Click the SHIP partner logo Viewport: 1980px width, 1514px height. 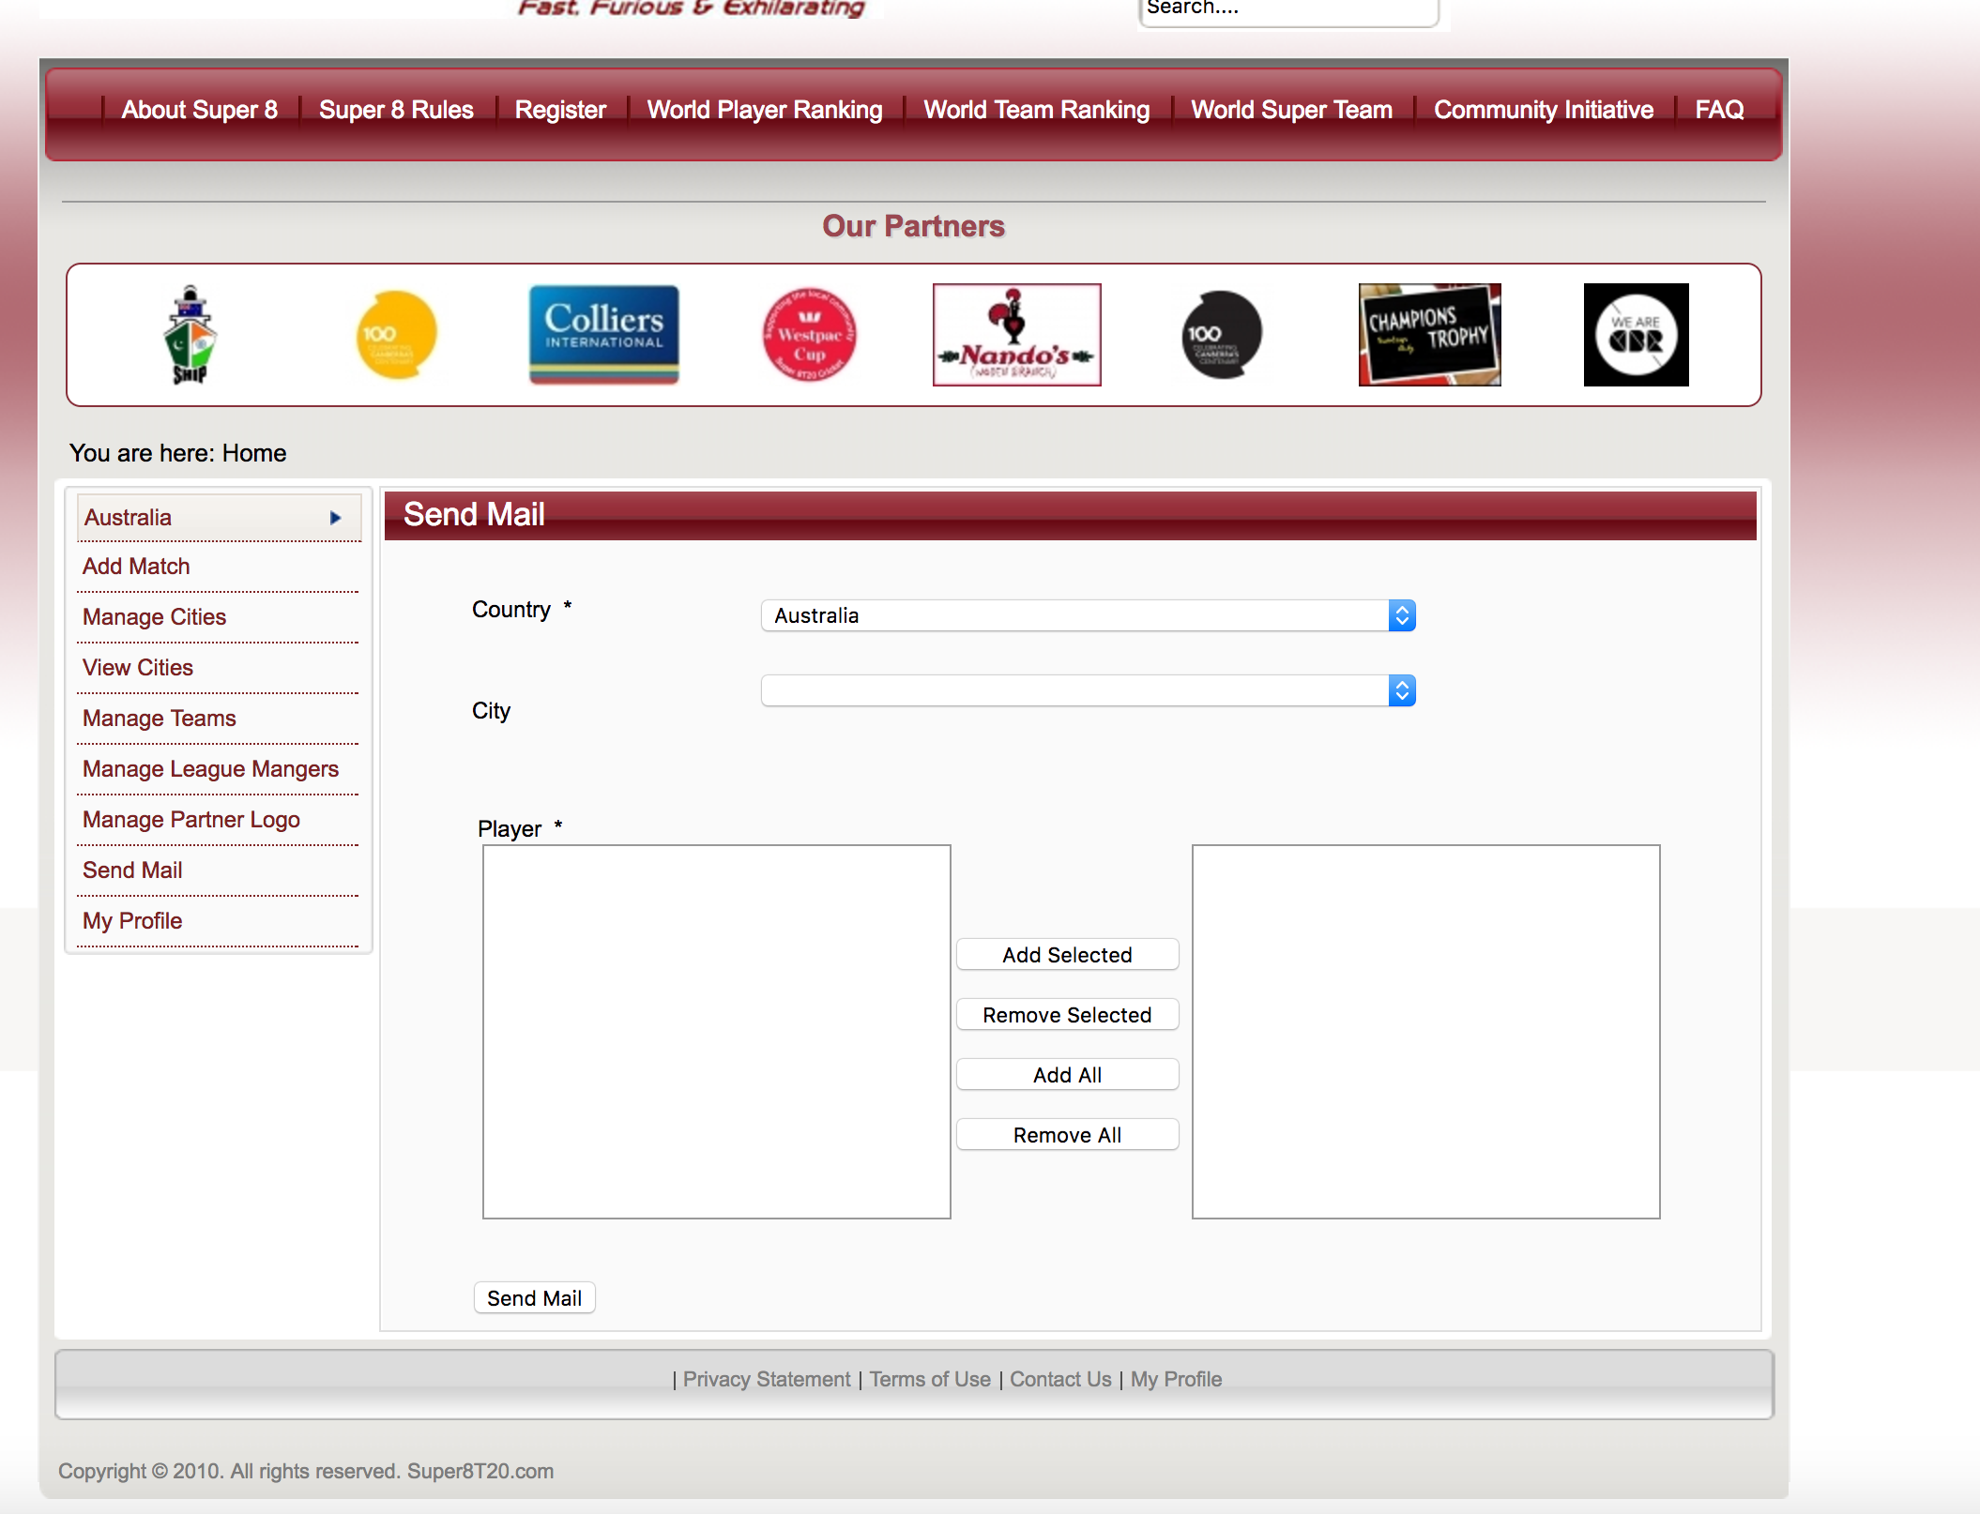click(190, 335)
